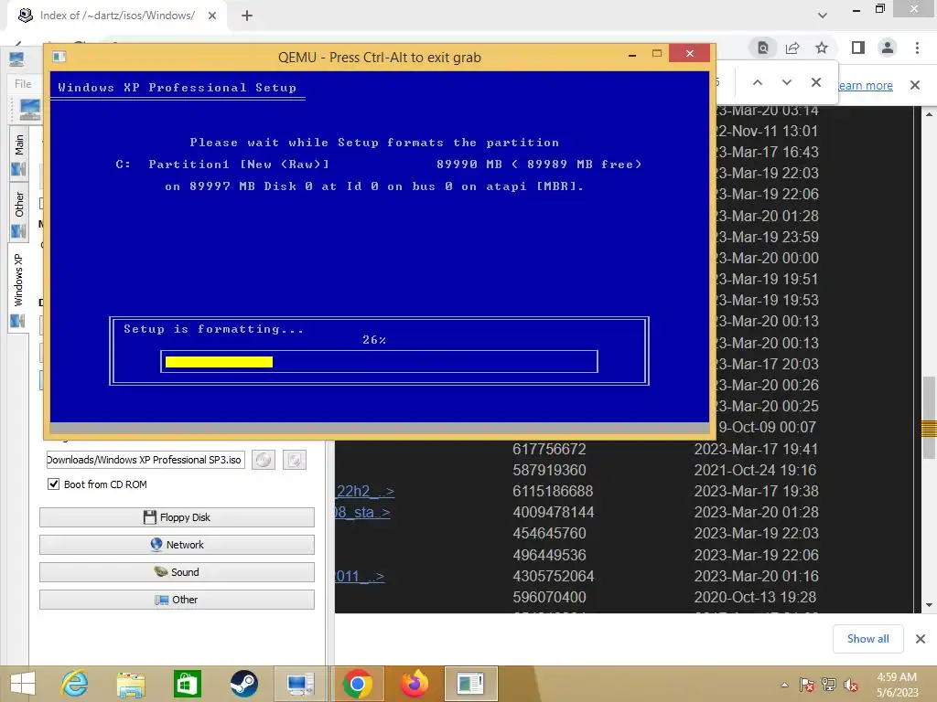Viewport: 937px width, 702px height.
Task: Click the browser vertical scrollbar thumb
Action: tap(929, 417)
